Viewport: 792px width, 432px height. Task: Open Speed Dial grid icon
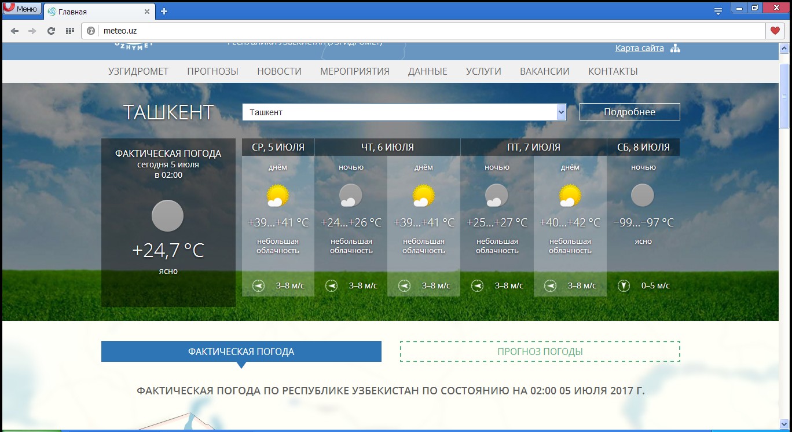point(69,31)
